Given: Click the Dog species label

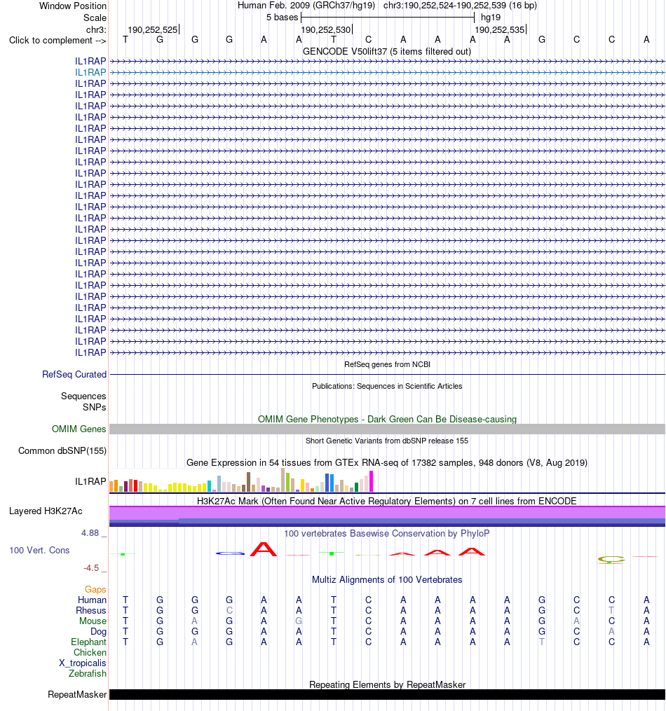Looking at the screenshot, I should pyautogui.click(x=98, y=631).
